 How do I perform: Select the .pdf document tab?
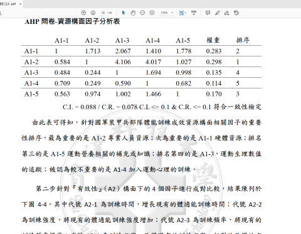tap(10, 4)
